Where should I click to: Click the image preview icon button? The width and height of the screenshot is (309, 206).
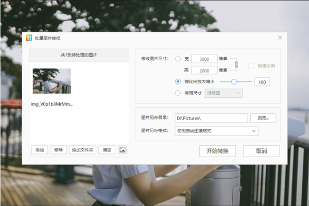pyautogui.click(x=123, y=150)
